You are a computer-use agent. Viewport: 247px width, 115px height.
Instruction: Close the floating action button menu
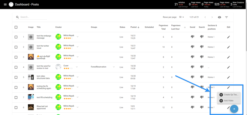[x=234, y=109]
